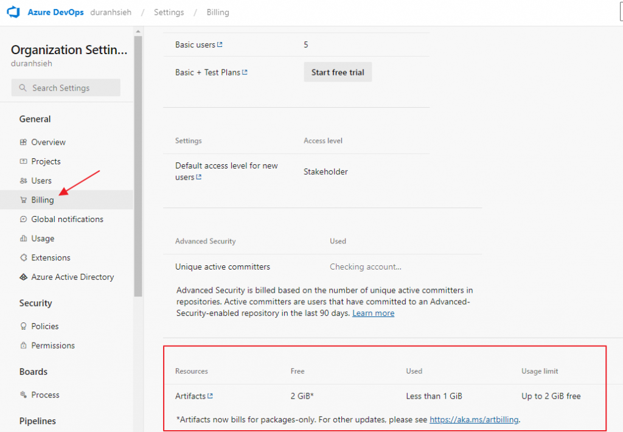Click Unique active committers label

click(x=223, y=267)
